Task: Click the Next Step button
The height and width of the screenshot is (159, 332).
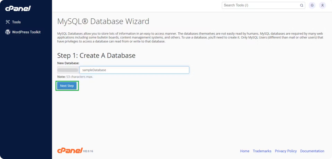Action: 67,86
